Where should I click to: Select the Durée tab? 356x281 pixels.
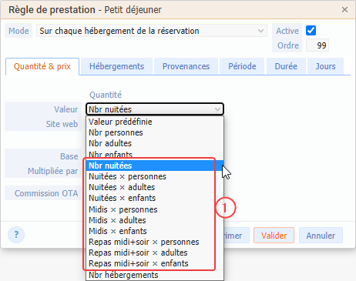click(x=286, y=66)
